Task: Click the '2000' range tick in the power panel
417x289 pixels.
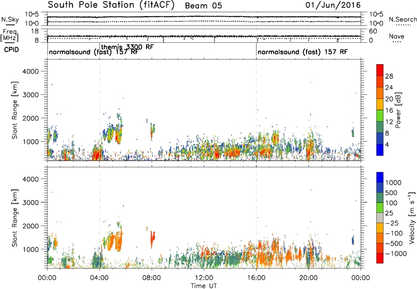Action: coord(31,118)
